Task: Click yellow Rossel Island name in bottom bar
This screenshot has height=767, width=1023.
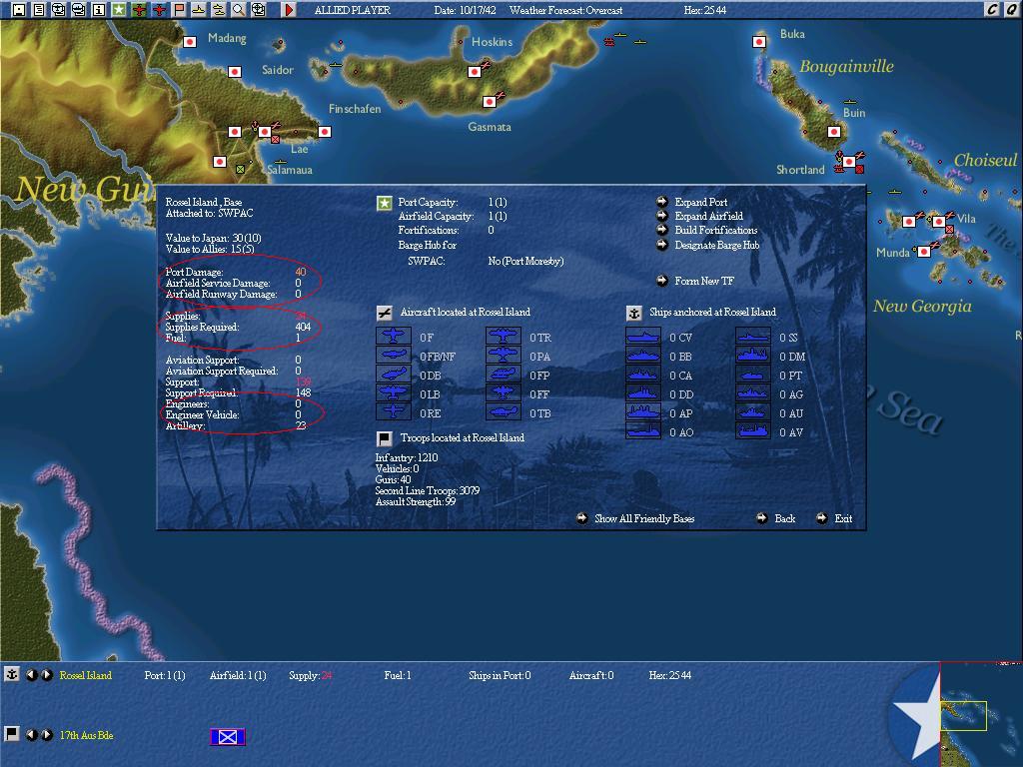Action: pyautogui.click(x=86, y=675)
